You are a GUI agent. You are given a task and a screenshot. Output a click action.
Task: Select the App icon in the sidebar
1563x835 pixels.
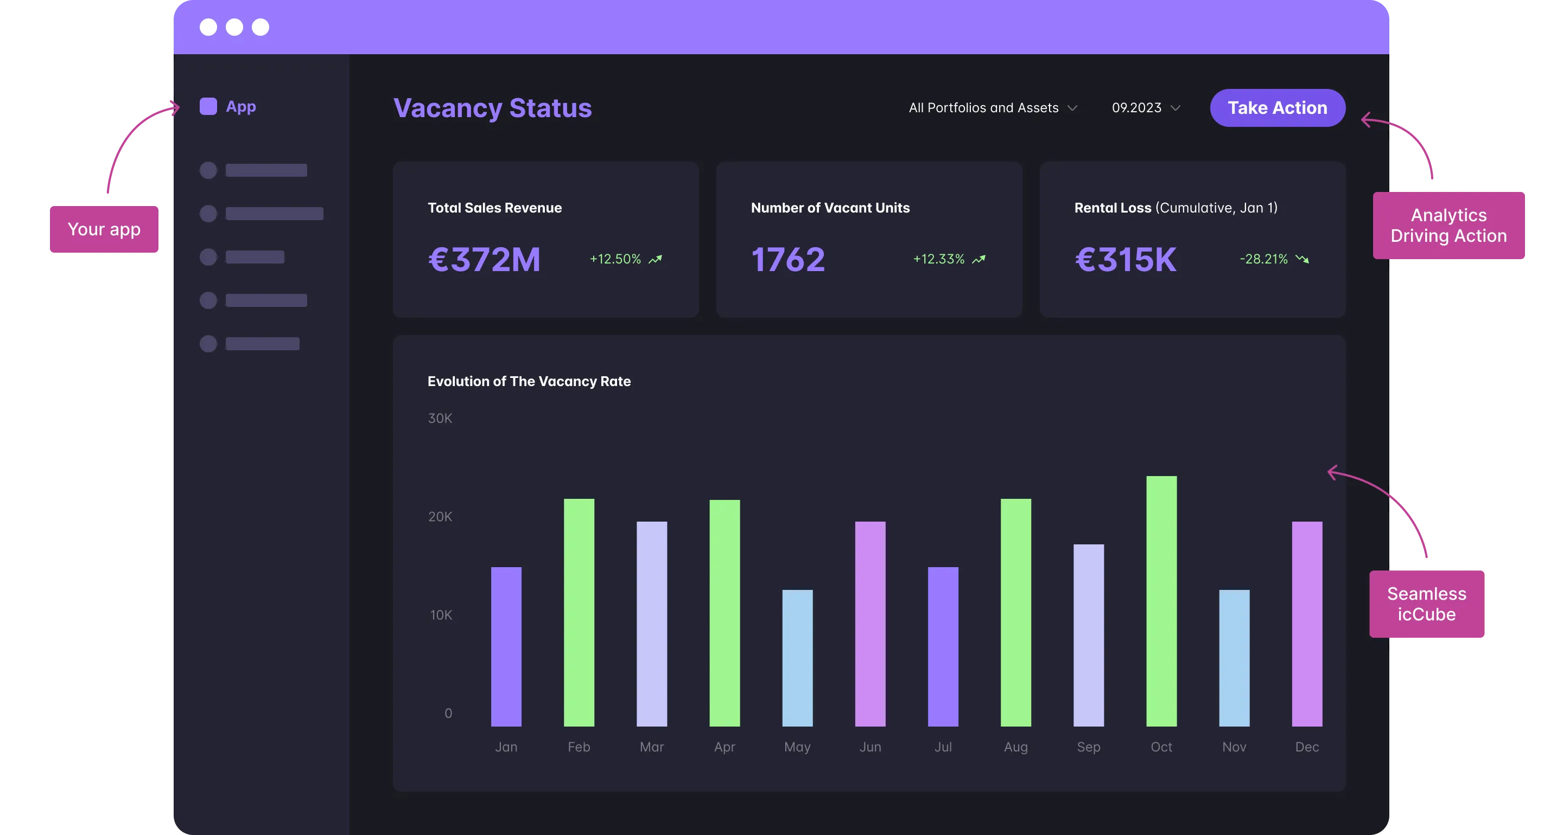click(x=208, y=106)
